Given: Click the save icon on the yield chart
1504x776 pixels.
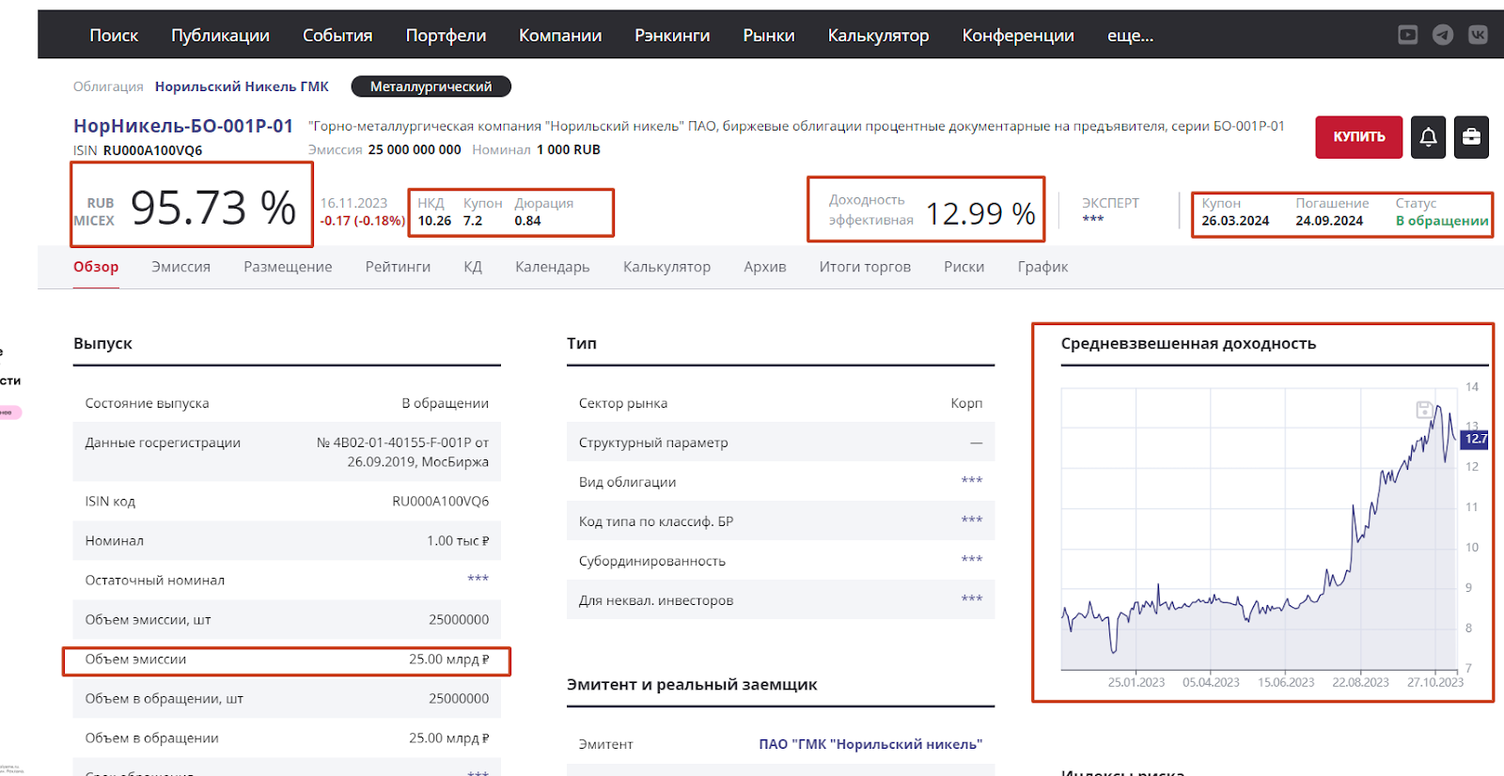Looking at the screenshot, I should tap(1424, 410).
